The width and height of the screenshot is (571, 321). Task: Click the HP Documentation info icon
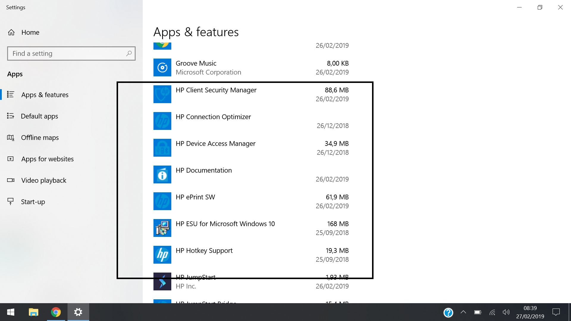point(162,174)
